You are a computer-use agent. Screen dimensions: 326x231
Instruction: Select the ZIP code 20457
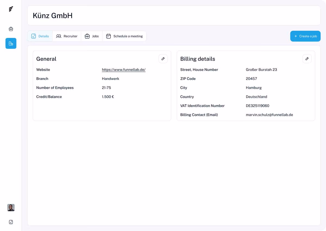[251, 79]
